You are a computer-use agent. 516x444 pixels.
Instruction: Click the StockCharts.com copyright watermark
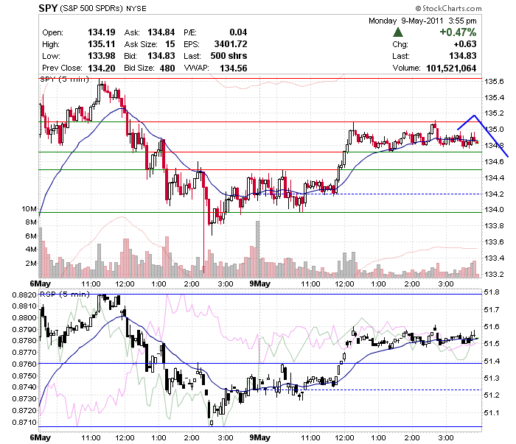[x=448, y=8]
